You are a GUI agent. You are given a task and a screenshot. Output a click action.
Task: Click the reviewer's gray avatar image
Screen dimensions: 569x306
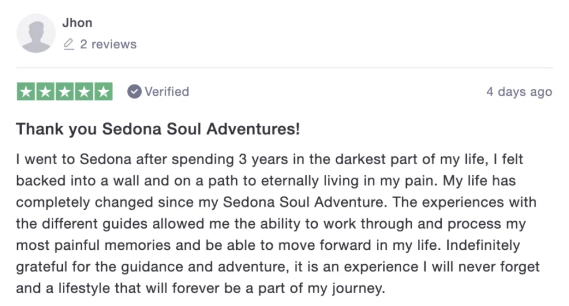[x=36, y=33]
